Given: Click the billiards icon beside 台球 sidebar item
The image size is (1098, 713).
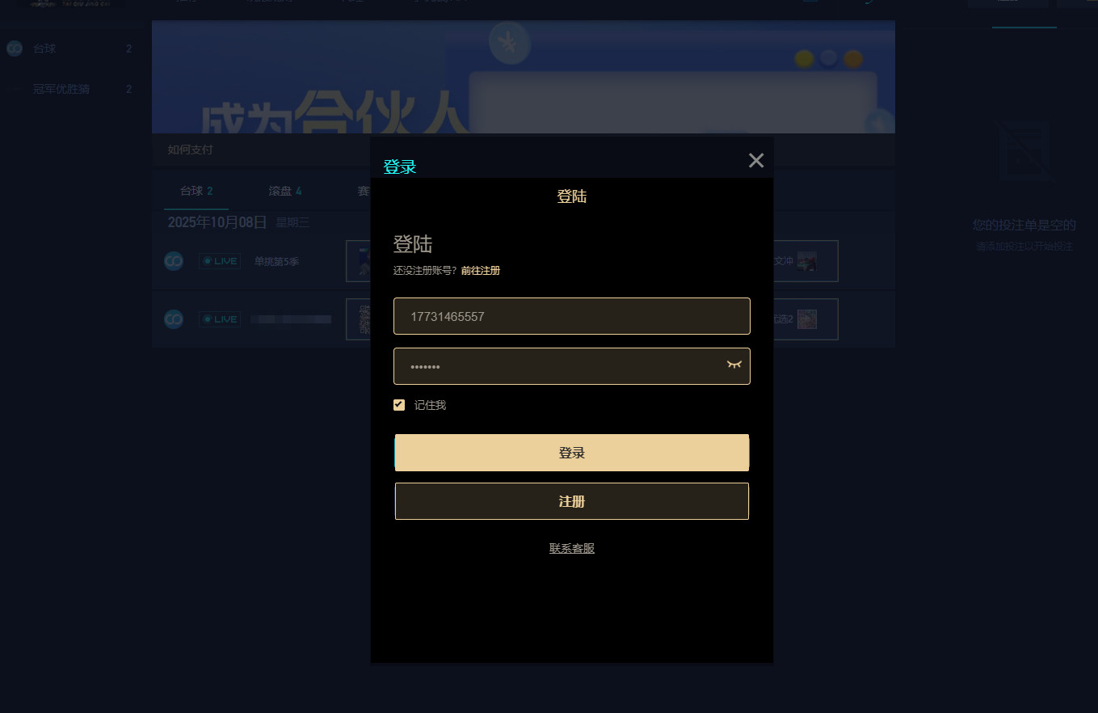Looking at the screenshot, I should pos(15,49).
